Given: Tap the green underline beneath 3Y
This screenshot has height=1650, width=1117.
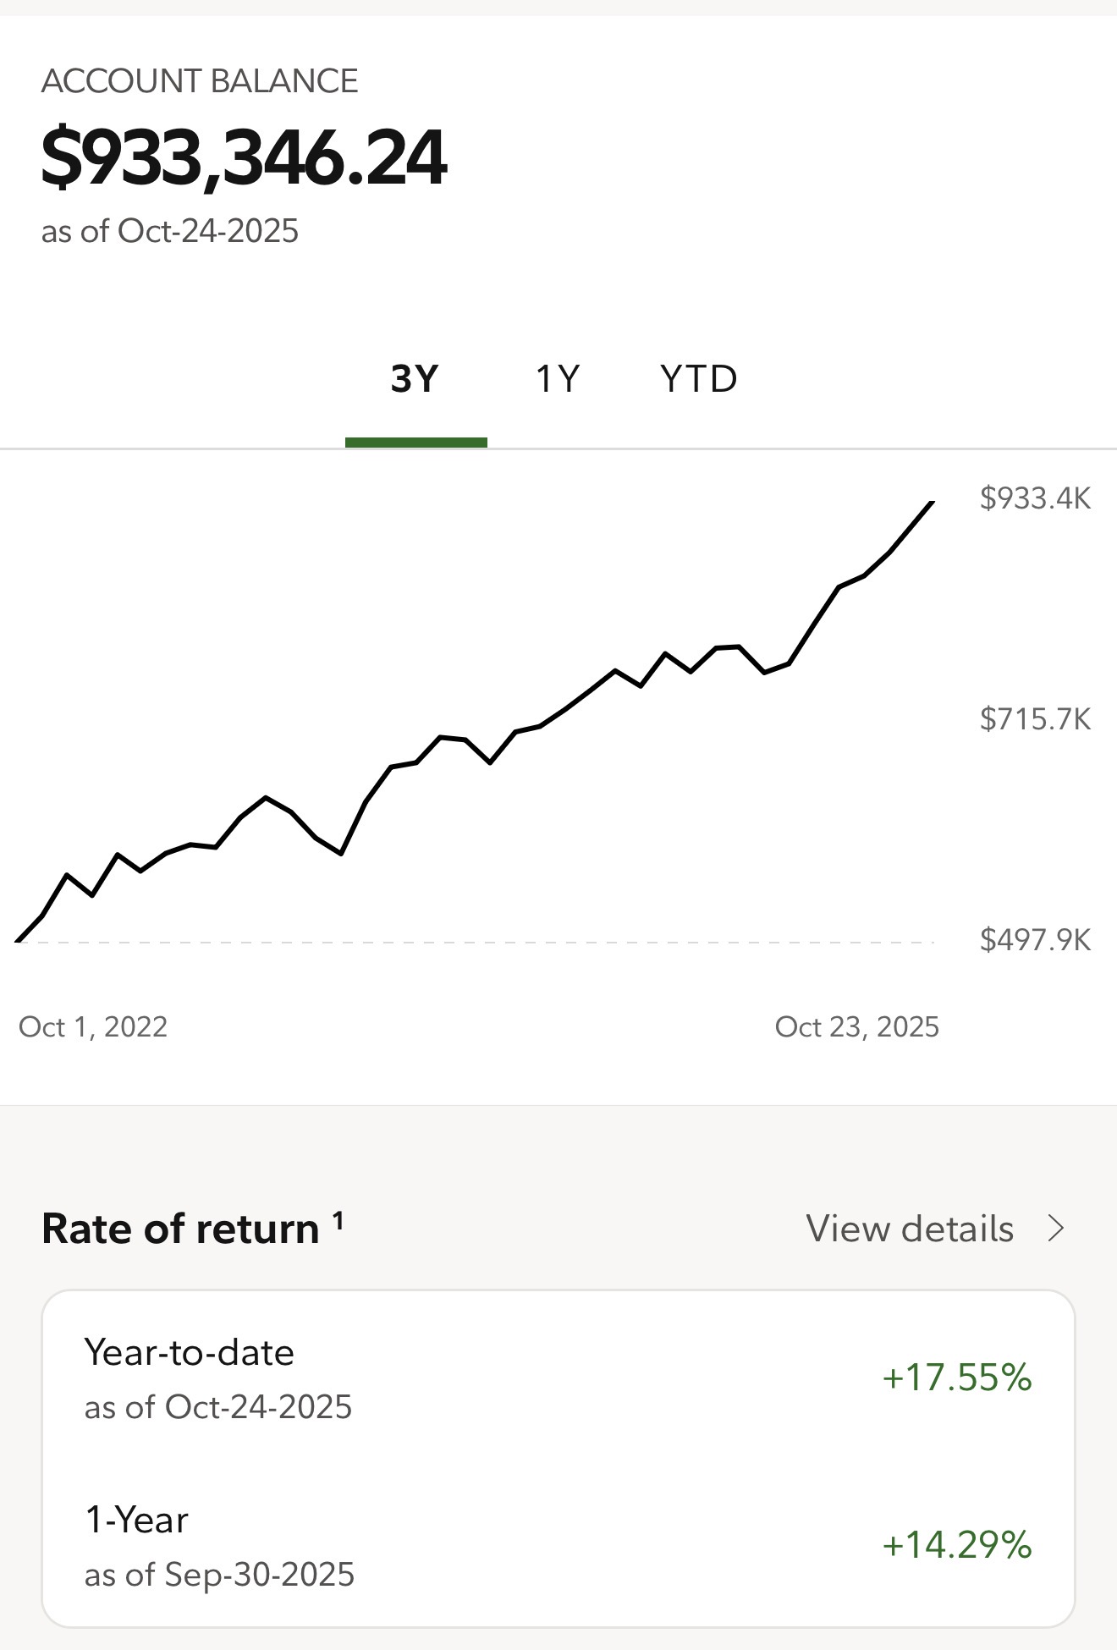Looking at the screenshot, I should pos(415,443).
